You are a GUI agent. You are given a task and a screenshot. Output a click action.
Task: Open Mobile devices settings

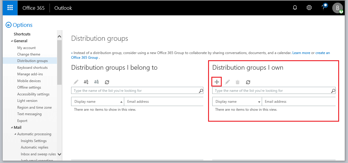click(29, 81)
